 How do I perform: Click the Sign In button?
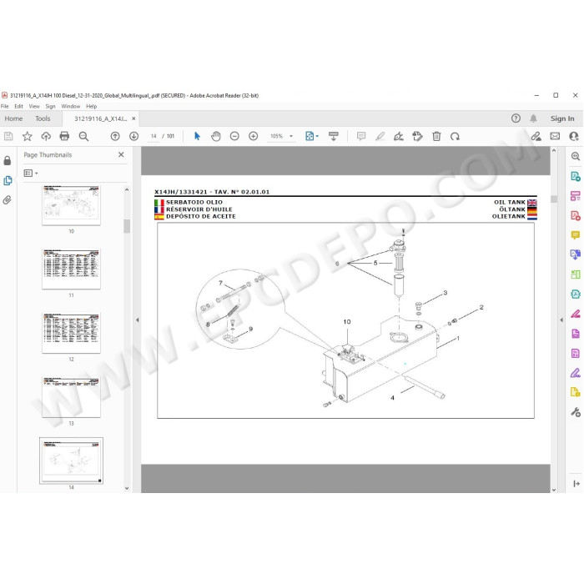[562, 118]
